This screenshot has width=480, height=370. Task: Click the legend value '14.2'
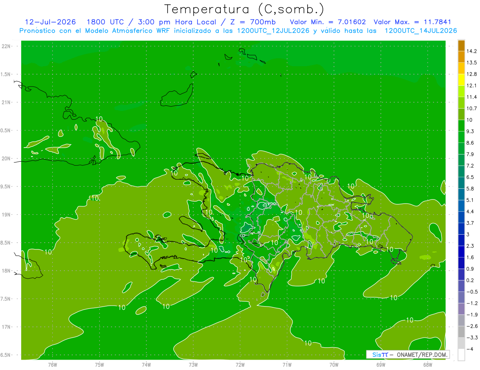[472, 51]
